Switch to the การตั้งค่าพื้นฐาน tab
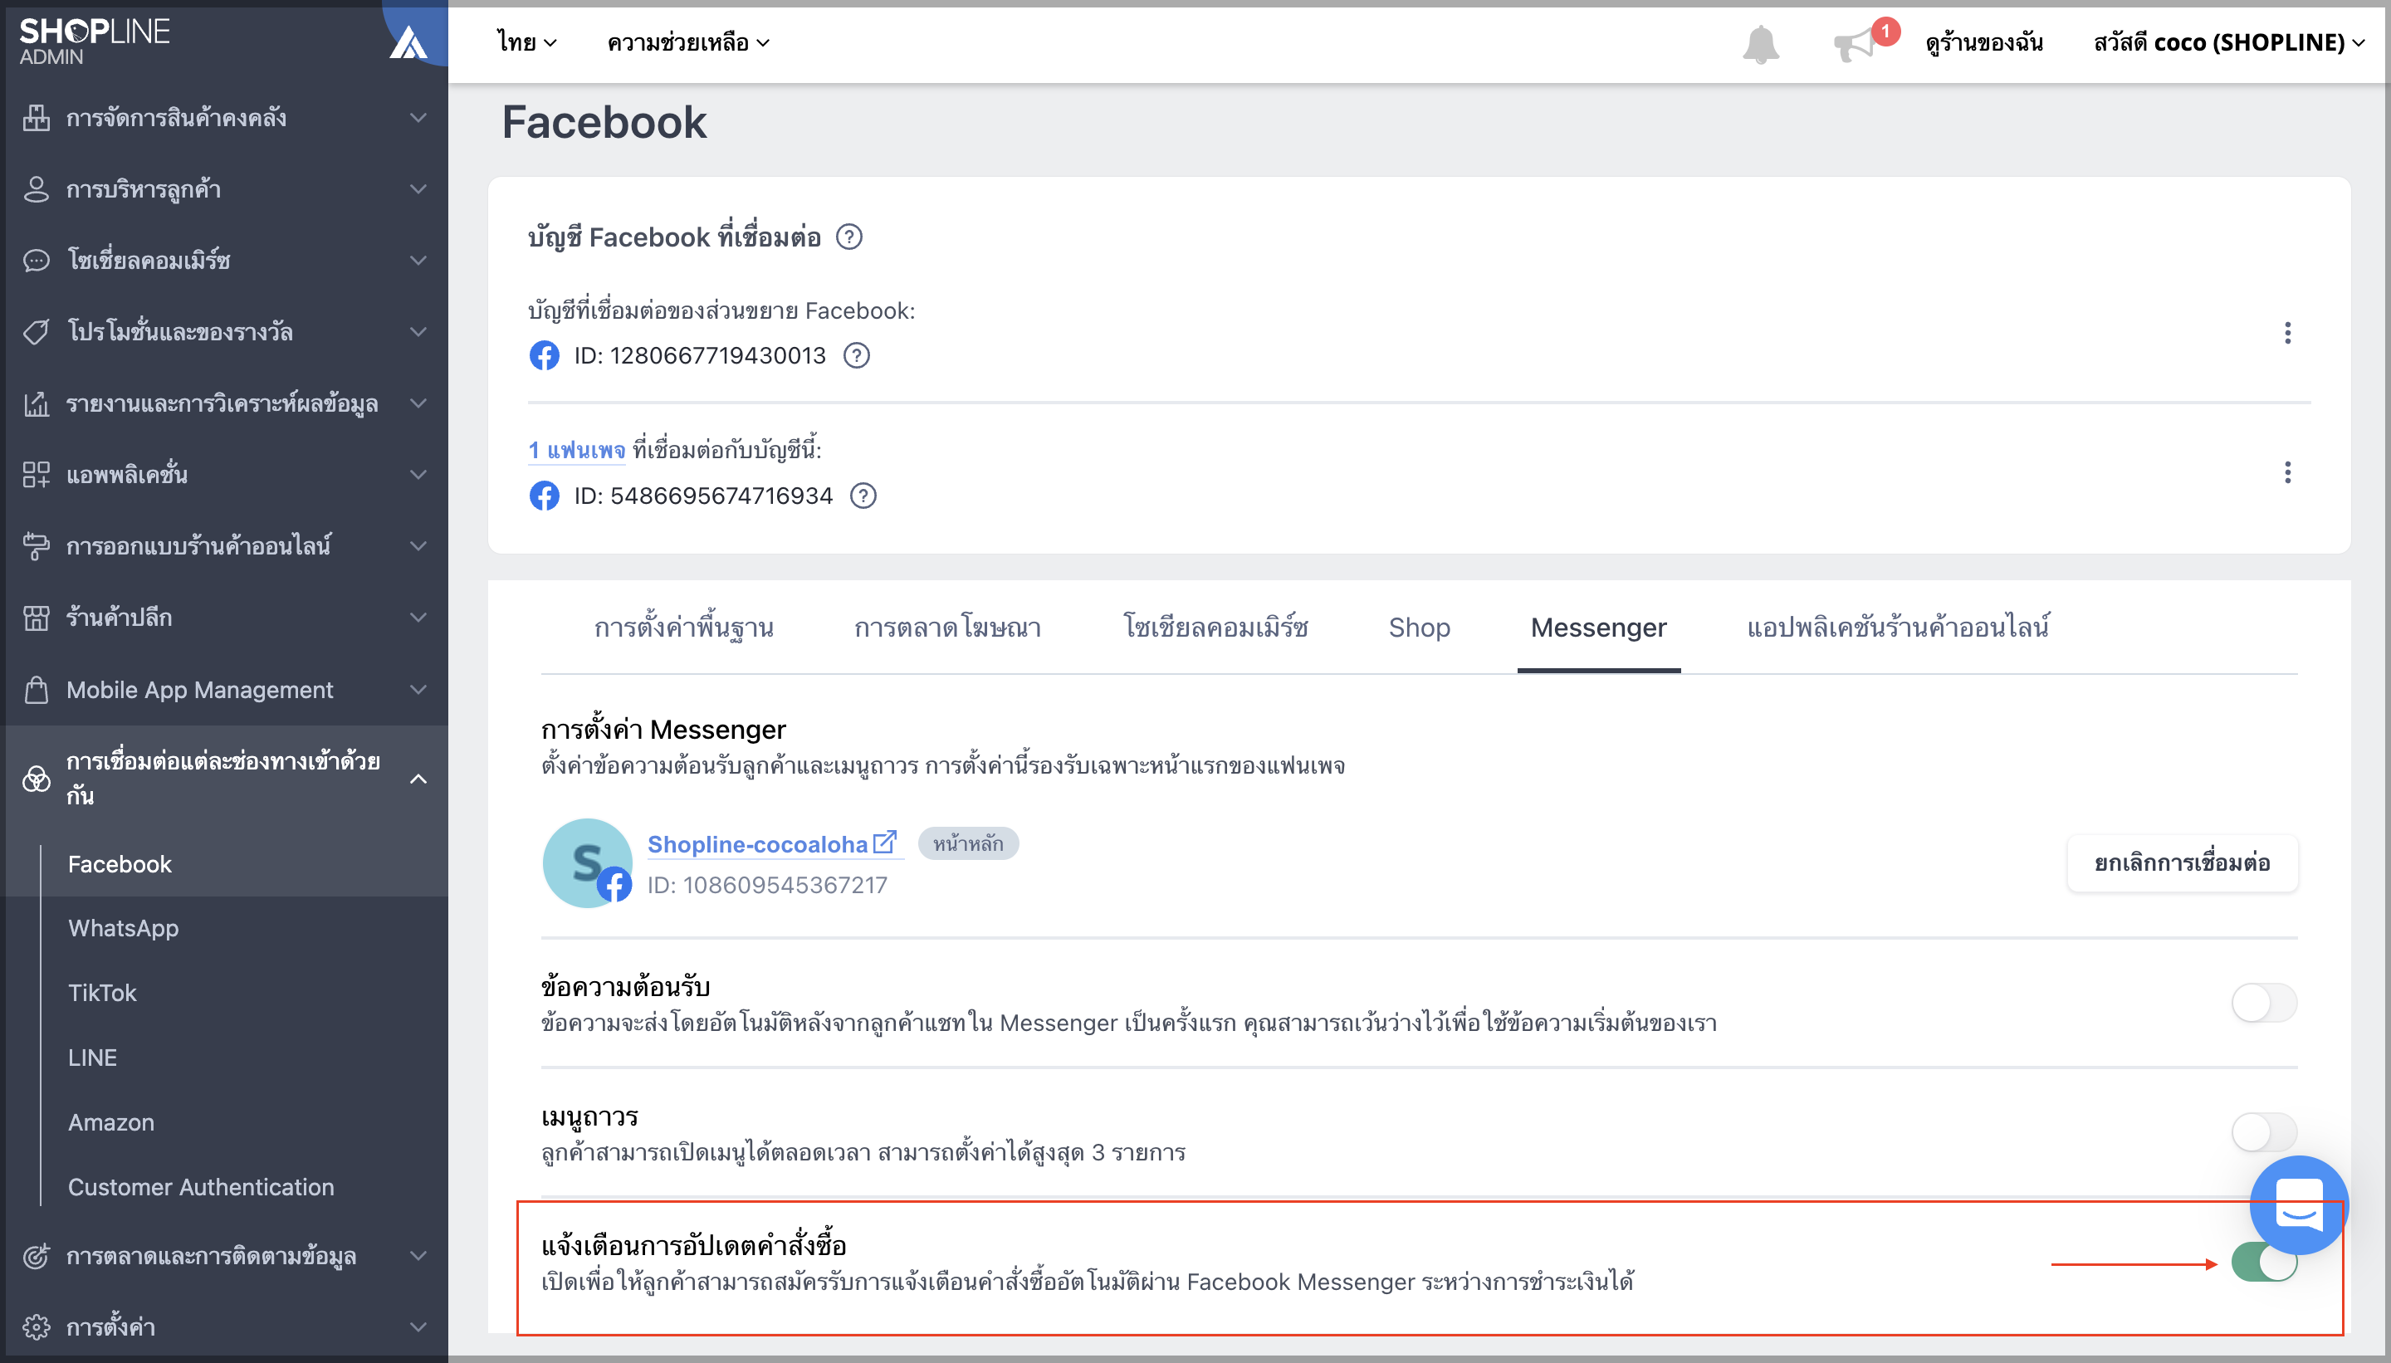The height and width of the screenshot is (1363, 2391). click(684, 628)
